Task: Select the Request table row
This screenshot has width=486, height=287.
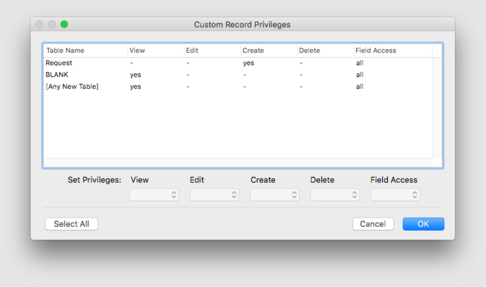Action: coord(59,63)
